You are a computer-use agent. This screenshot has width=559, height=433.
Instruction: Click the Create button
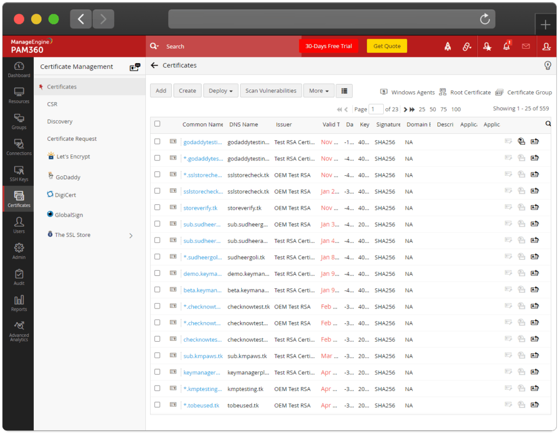[188, 91]
